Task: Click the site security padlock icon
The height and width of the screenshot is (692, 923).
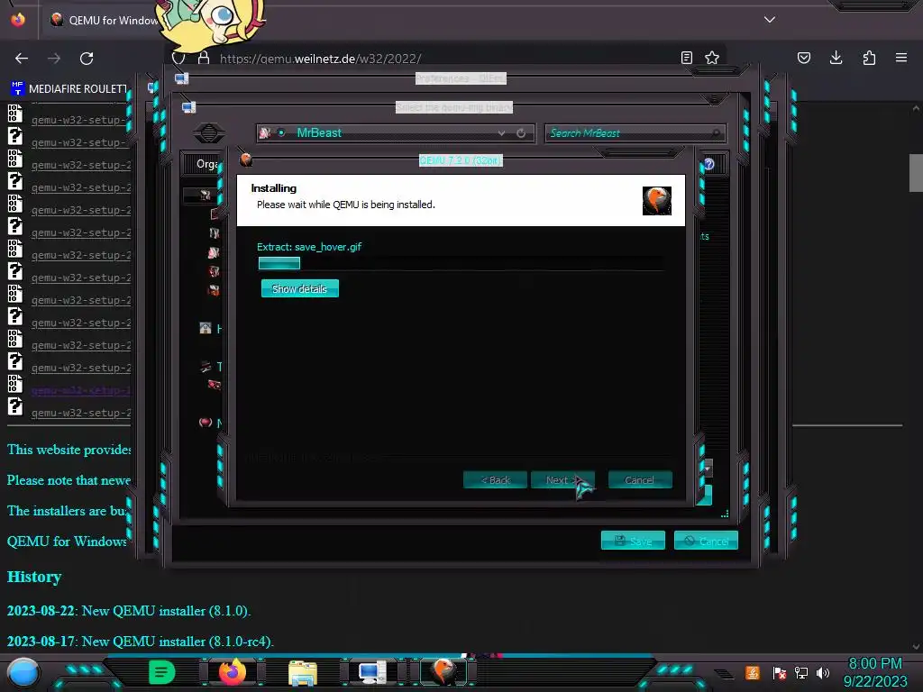Action: pos(204,58)
